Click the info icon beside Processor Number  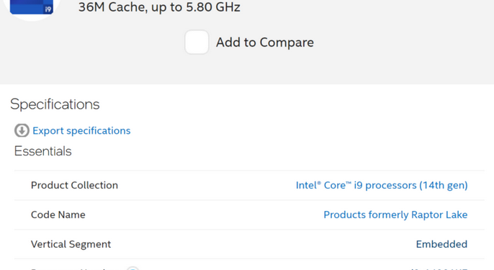(x=133, y=269)
